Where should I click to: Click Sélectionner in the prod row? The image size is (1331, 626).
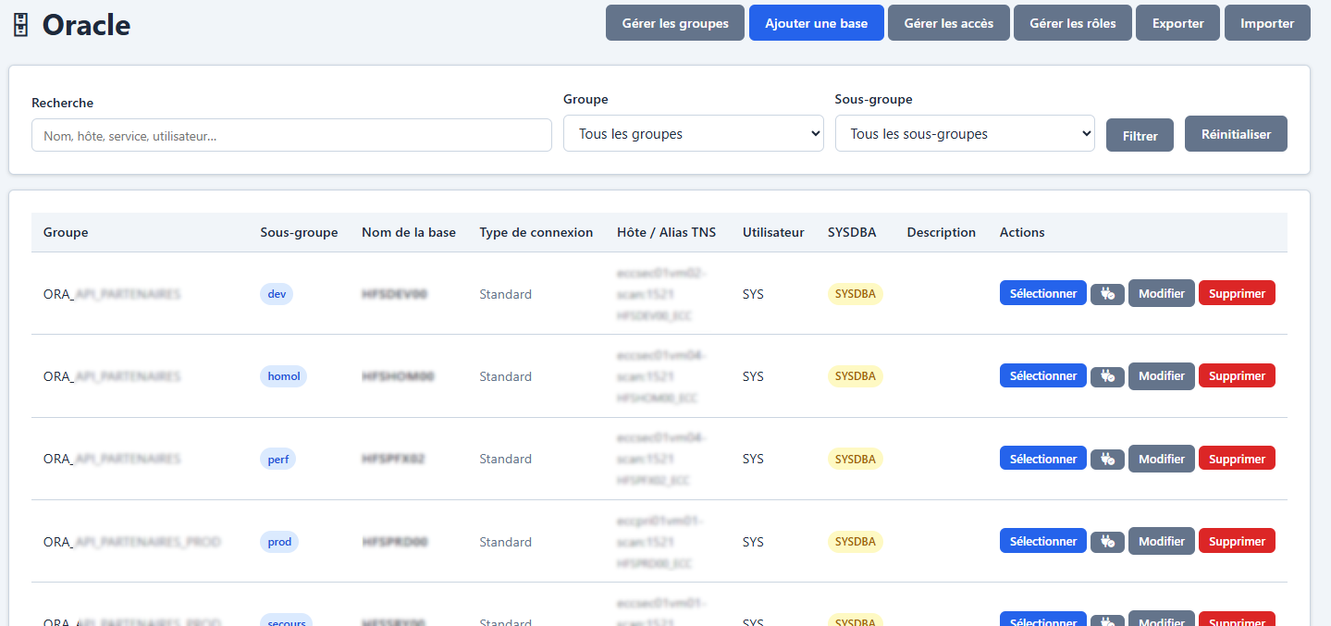pyautogui.click(x=1043, y=540)
